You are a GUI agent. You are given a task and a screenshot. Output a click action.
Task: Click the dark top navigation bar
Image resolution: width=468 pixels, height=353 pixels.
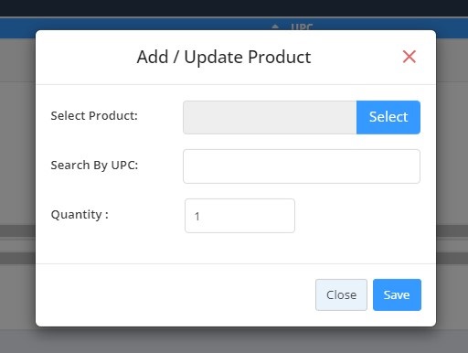coord(234,8)
